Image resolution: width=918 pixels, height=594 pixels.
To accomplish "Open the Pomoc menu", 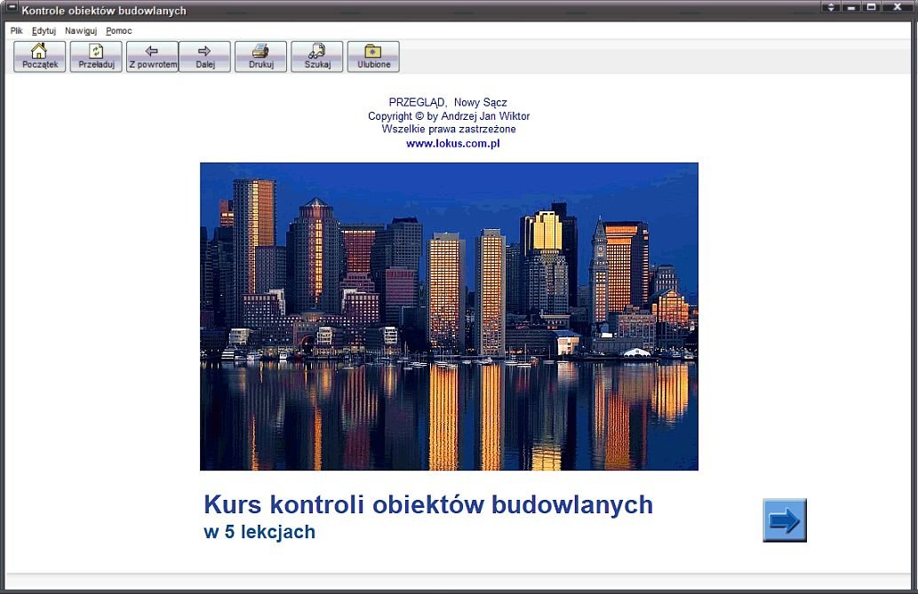I will tap(119, 31).
